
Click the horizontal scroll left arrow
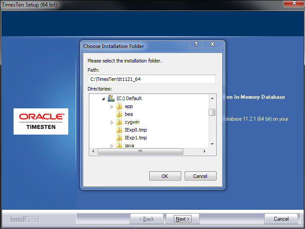tap(93, 151)
